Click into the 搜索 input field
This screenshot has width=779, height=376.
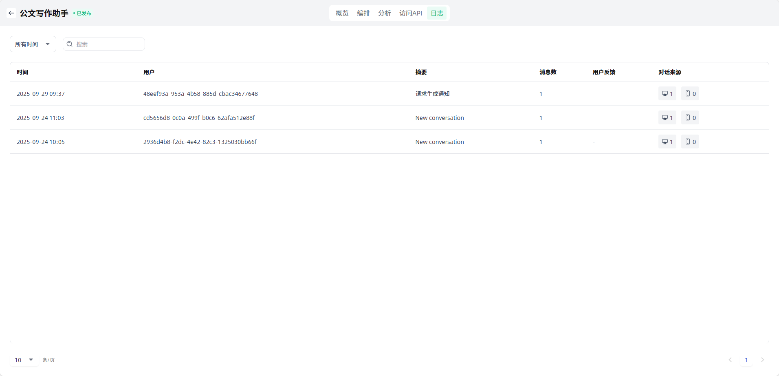(x=108, y=44)
